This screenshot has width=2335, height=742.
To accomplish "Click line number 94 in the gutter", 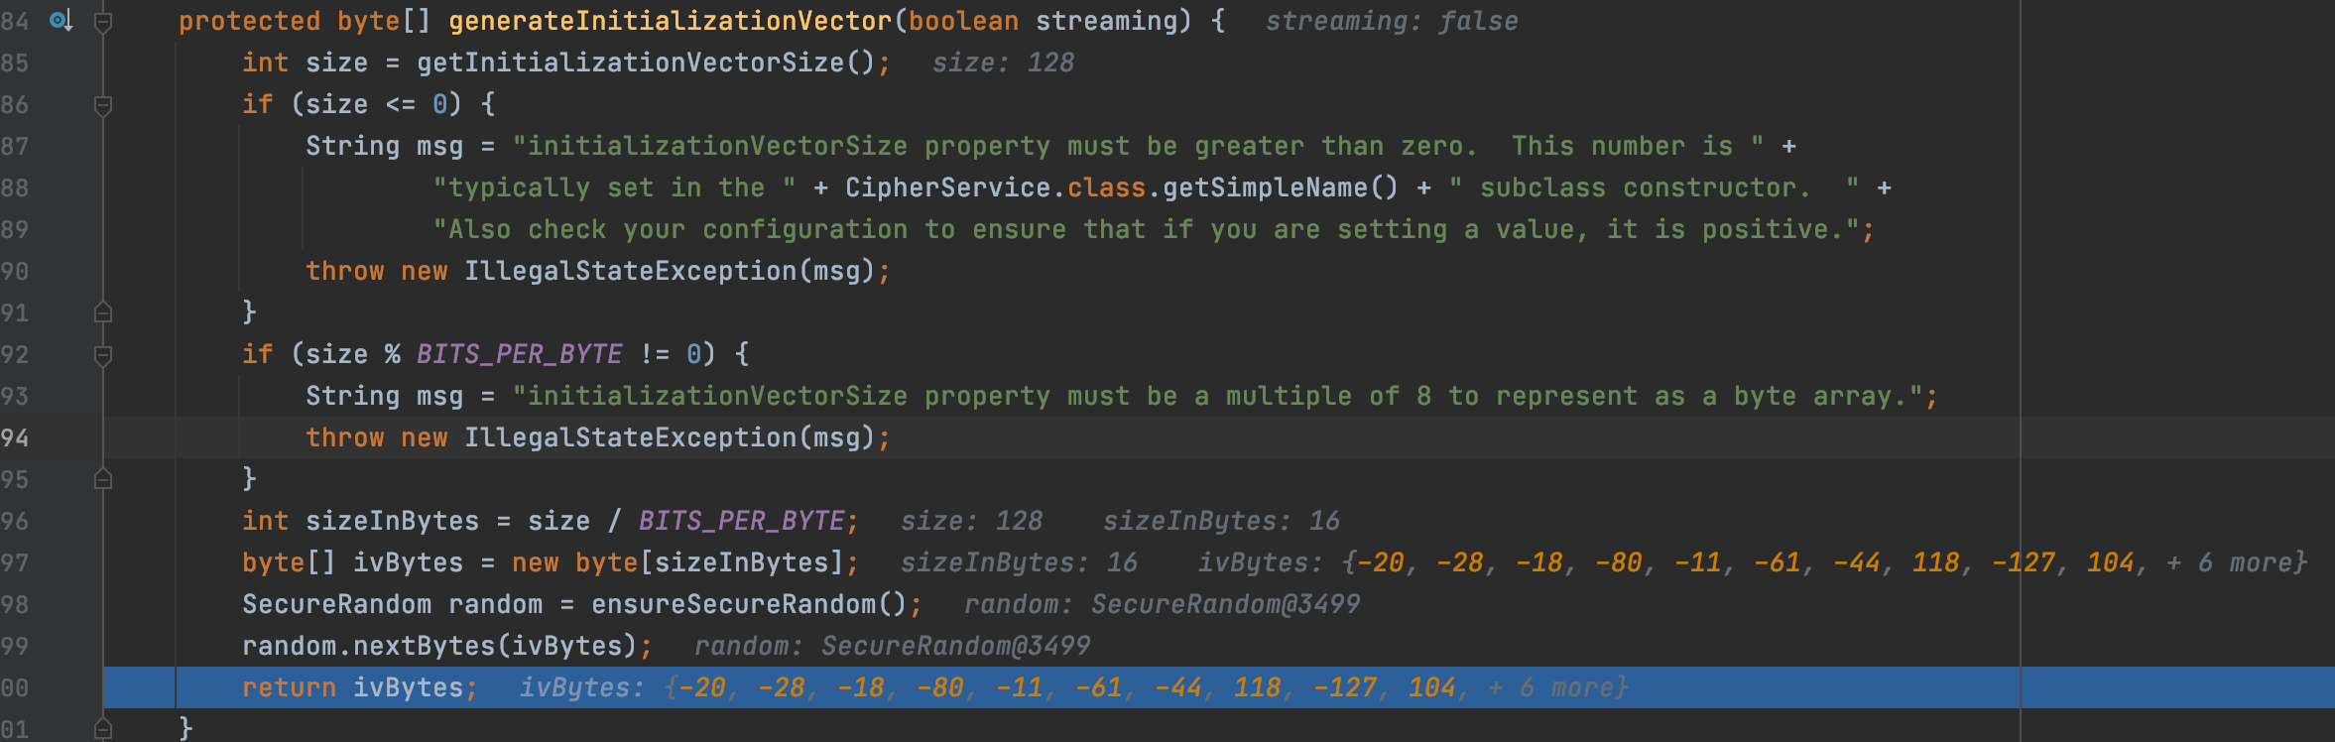I will 15,437.
